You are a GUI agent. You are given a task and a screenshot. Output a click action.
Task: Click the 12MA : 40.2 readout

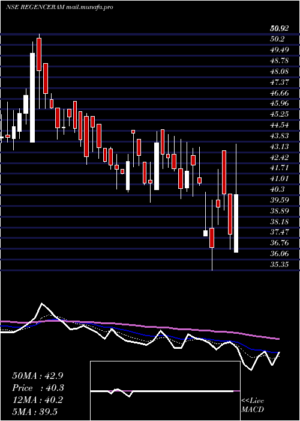click(x=38, y=400)
